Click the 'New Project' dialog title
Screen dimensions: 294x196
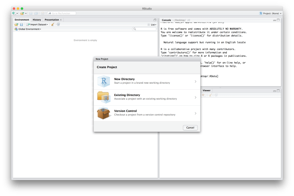click(102, 59)
